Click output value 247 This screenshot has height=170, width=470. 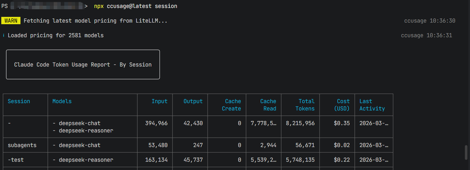[198, 145]
